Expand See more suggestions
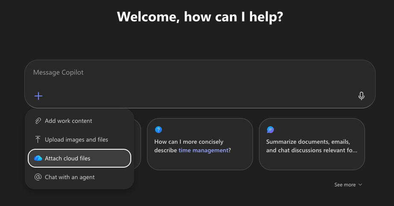This screenshot has height=206, width=394. coord(348,185)
